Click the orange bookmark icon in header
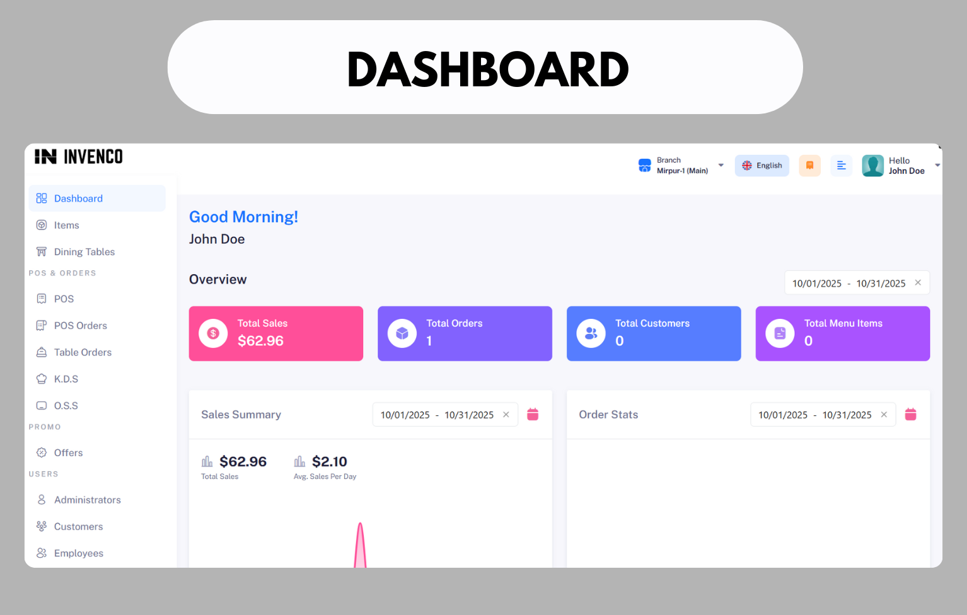 (809, 165)
